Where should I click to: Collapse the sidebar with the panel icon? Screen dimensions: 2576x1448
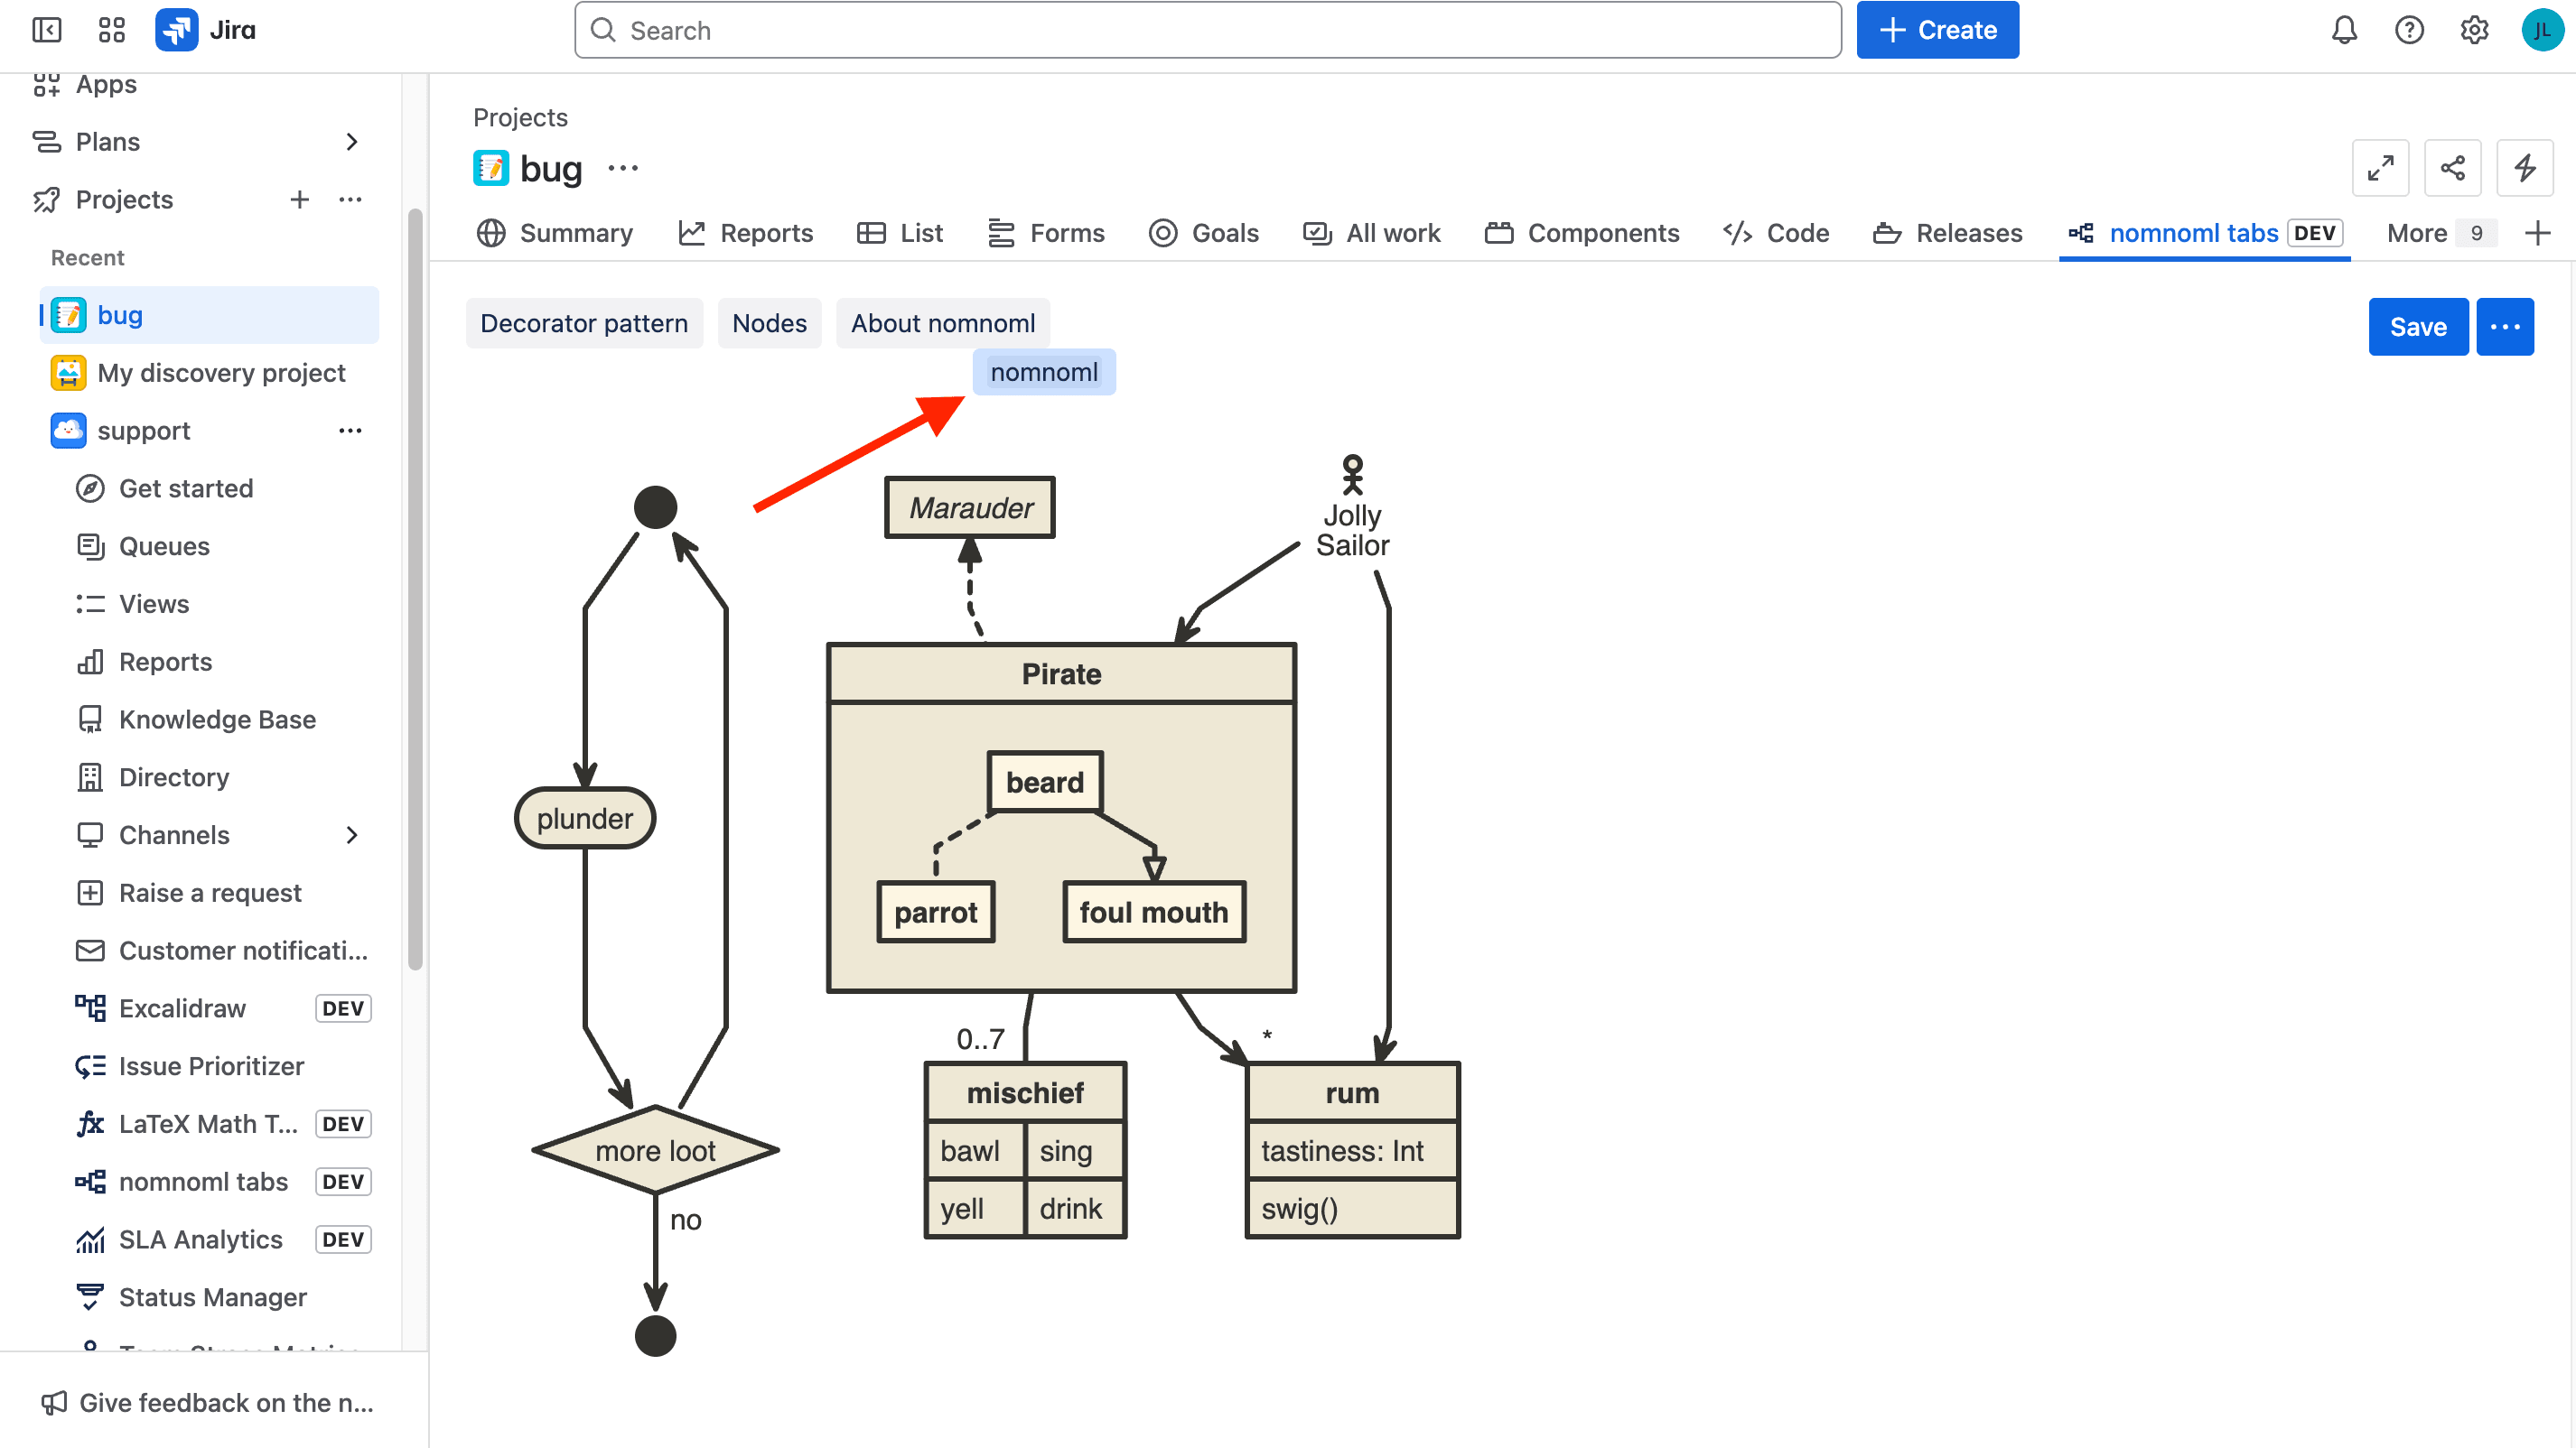click(x=47, y=30)
